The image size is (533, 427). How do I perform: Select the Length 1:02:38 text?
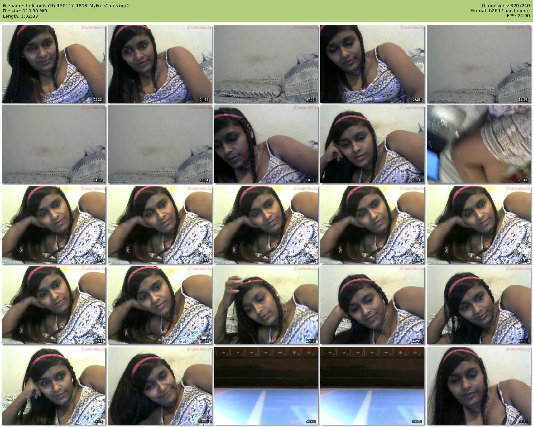pyautogui.click(x=20, y=16)
